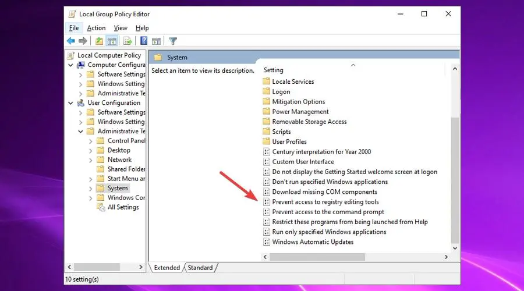The width and height of the screenshot is (524, 291).
Task: Click the Locale Services folder icon
Action: click(266, 81)
